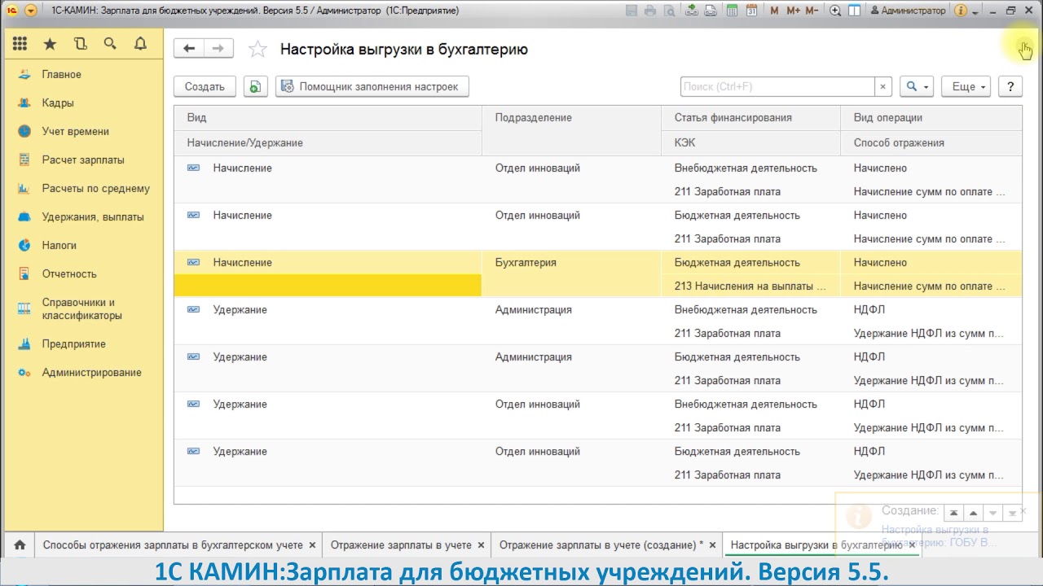The width and height of the screenshot is (1043, 586).
Task: Click the copy-create icon next to Создать
Action: pos(255,86)
